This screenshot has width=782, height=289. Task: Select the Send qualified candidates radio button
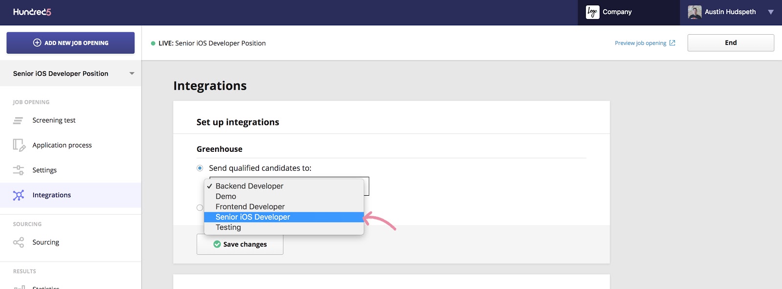[200, 168]
